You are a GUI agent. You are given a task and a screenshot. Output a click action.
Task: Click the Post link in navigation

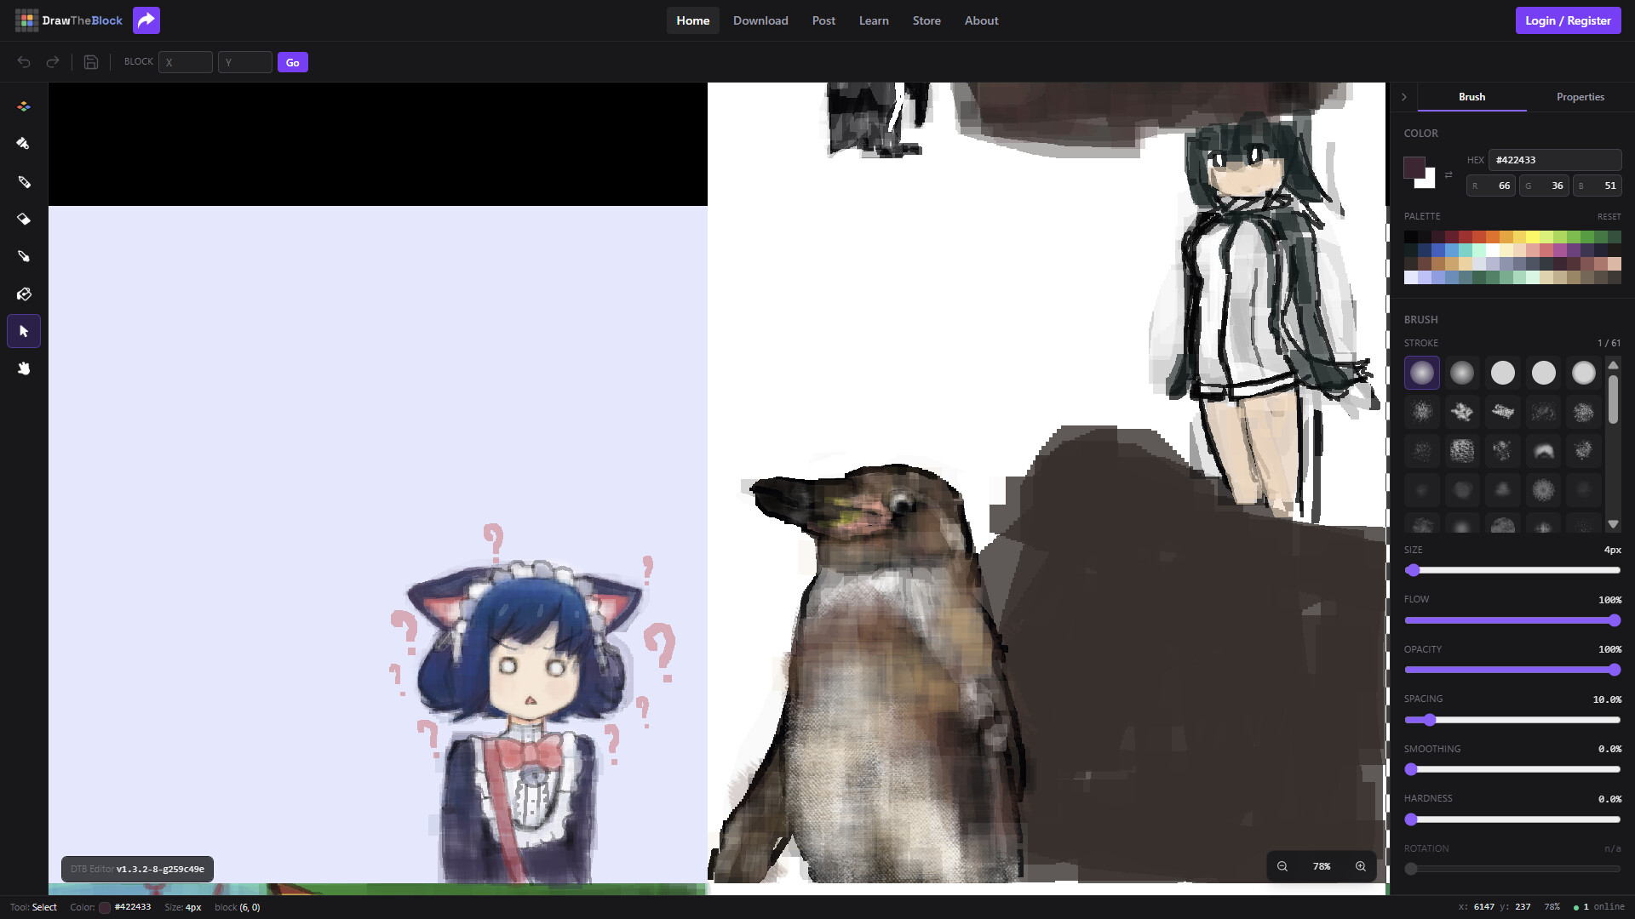click(823, 20)
